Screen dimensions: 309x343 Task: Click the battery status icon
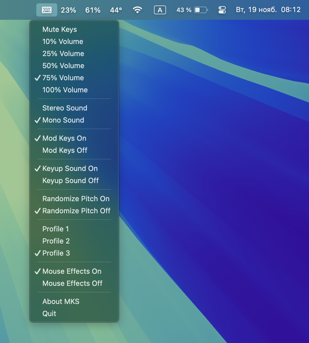point(201,10)
